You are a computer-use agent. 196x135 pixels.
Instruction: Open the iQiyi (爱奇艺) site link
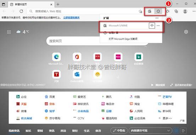click(79, 97)
